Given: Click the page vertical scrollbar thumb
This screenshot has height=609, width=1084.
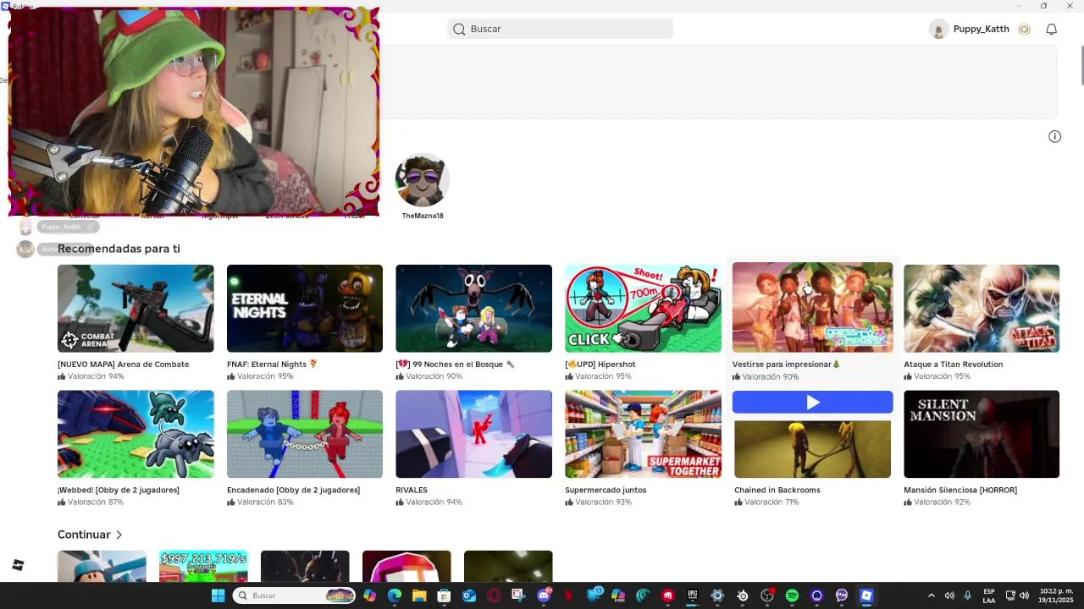Looking at the screenshot, I should click(1081, 66).
